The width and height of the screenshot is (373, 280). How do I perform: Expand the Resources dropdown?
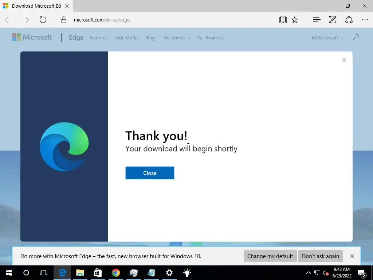pos(177,38)
